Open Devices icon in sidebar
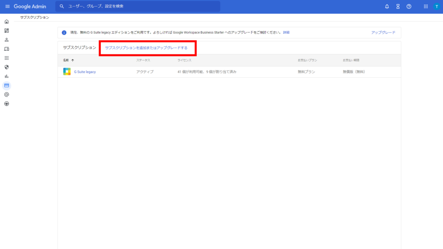Image resolution: width=443 pixels, height=249 pixels. point(6,49)
